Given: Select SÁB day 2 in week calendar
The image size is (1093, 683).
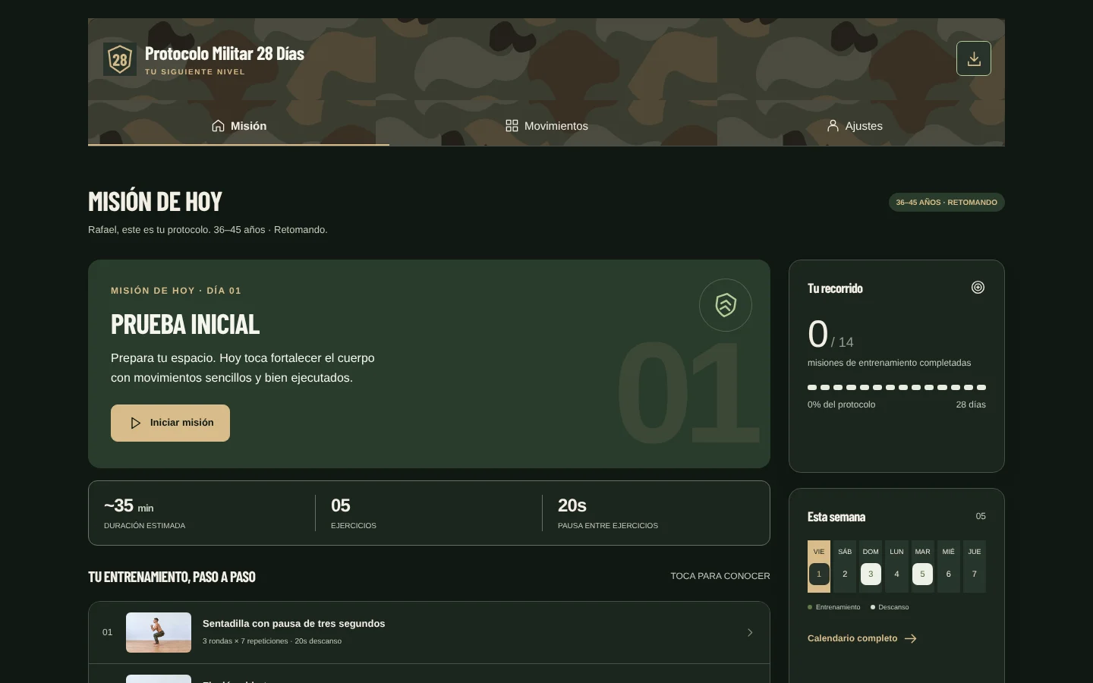Looking at the screenshot, I should tap(845, 566).
